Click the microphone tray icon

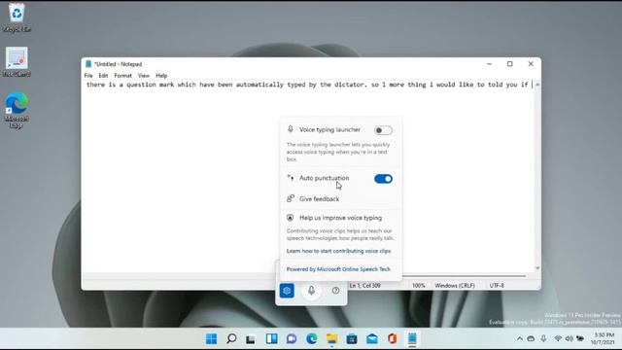tap(543, 338)
